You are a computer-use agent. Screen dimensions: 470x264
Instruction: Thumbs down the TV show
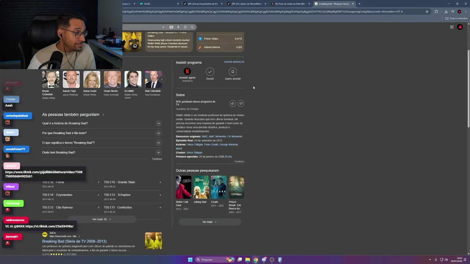point(241,103)
